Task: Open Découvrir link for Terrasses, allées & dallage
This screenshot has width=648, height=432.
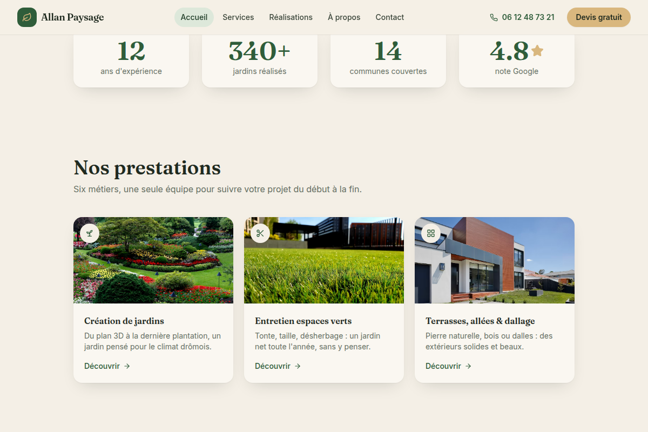Action: point(449,366)
